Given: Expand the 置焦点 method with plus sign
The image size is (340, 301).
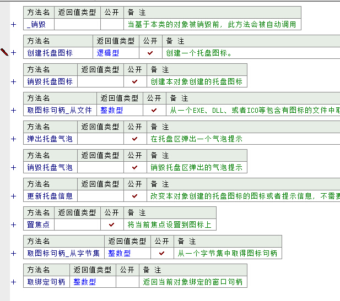Looking at the screenshot, I should [13, 225].
